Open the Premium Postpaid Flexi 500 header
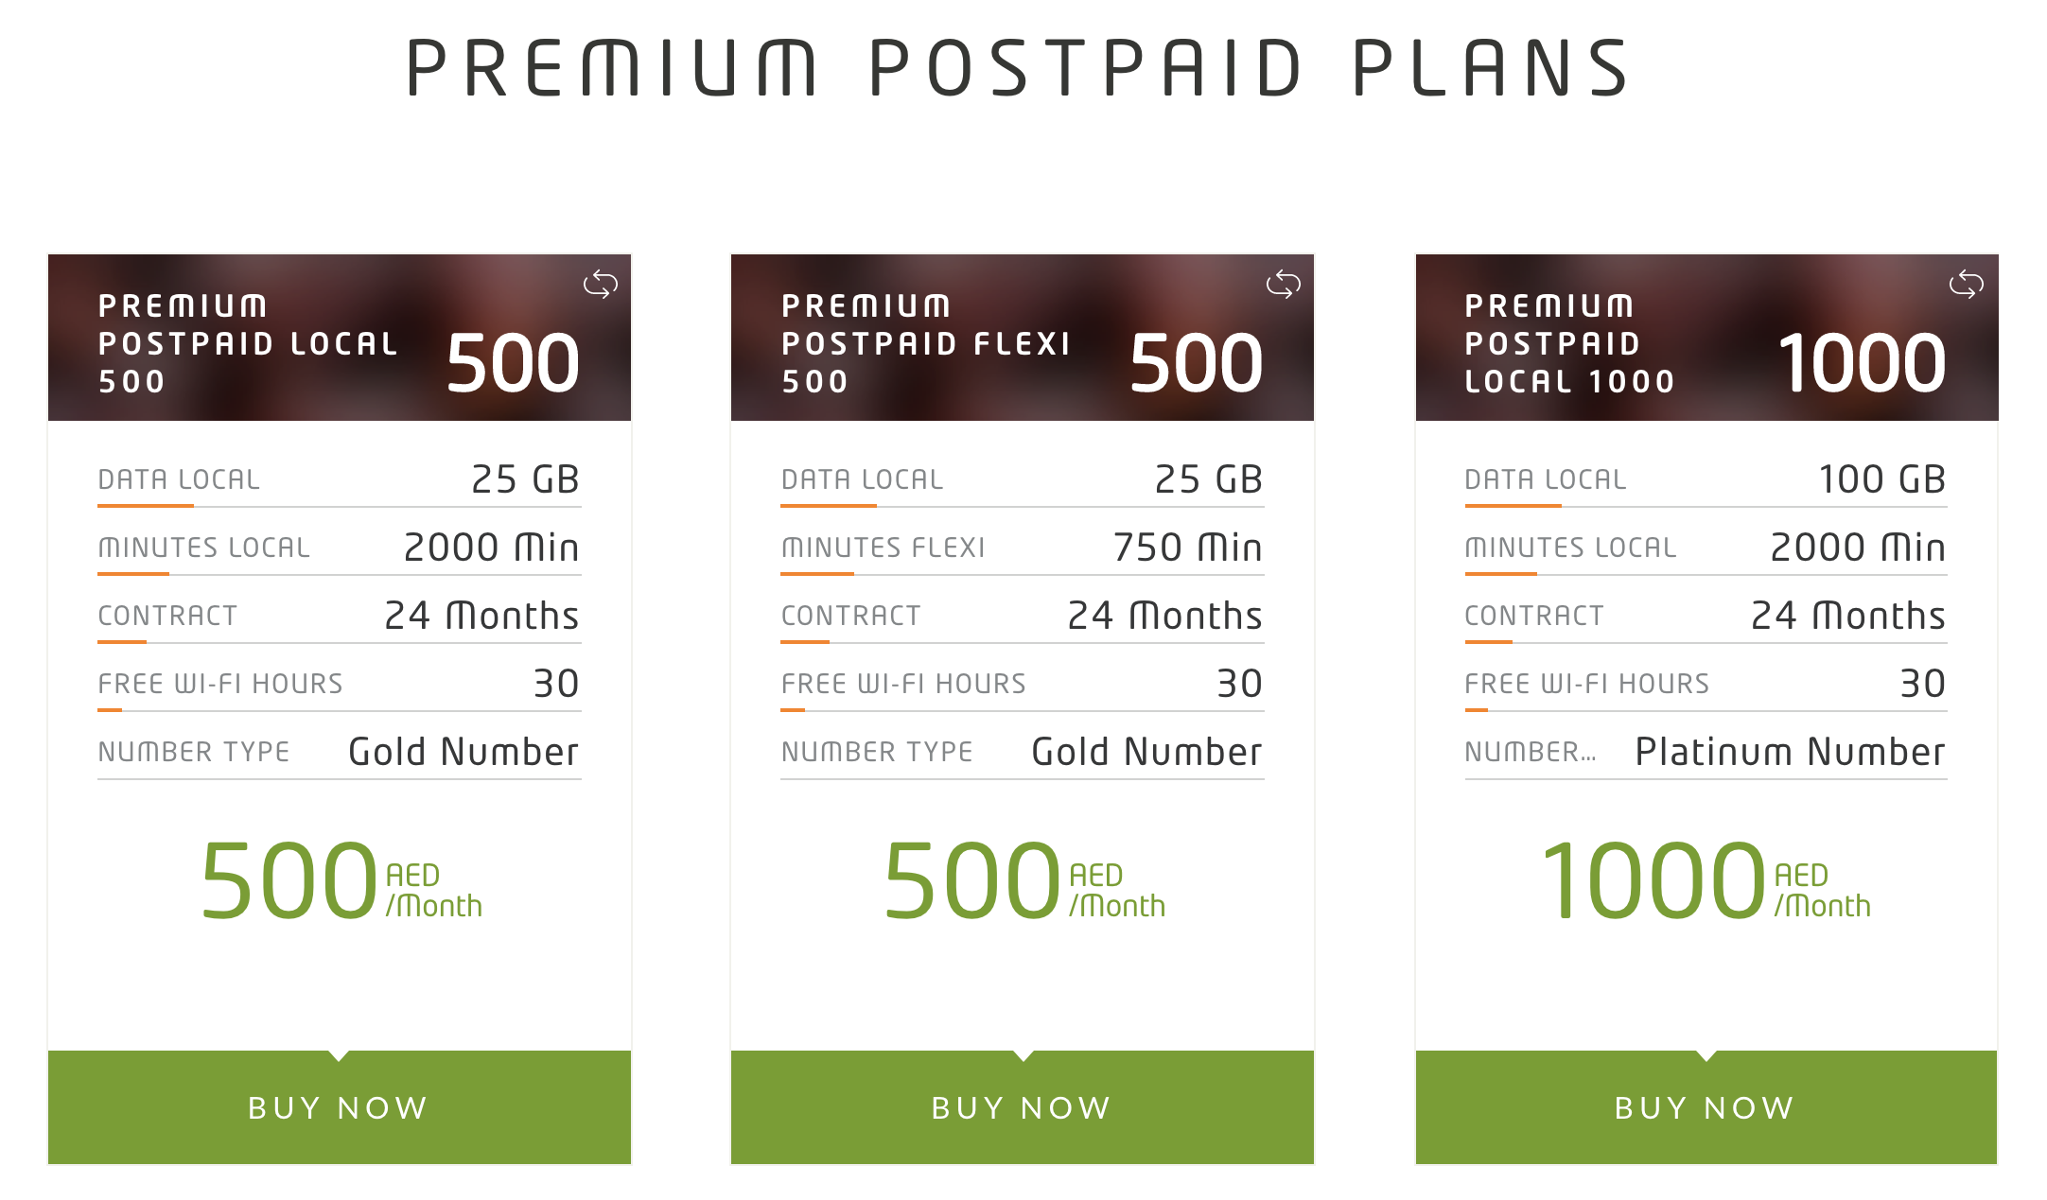Image resolution: width=2047 pixels, height=1200 pixels. pos(926,343)
